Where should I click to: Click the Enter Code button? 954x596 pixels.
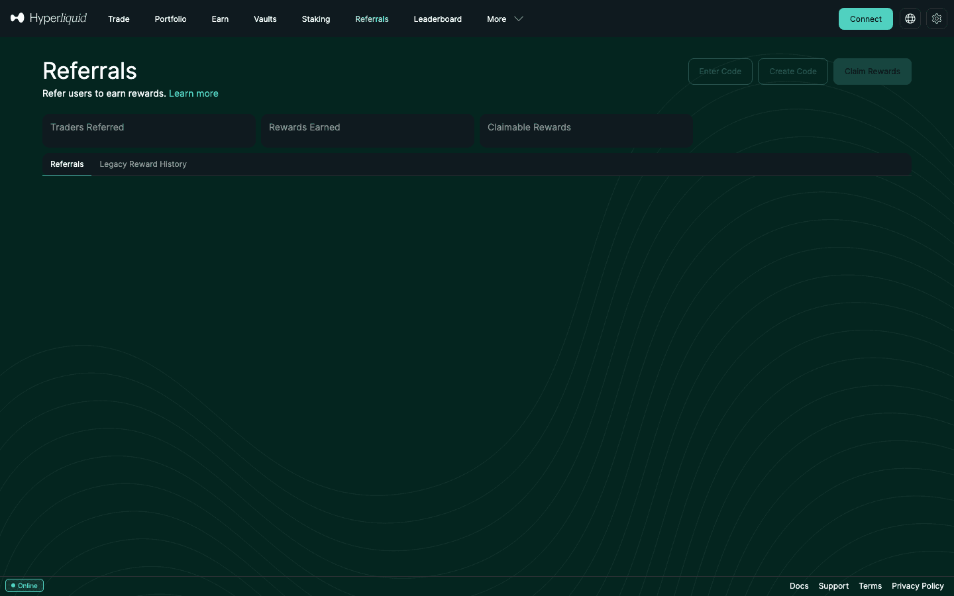coord(720,72)
